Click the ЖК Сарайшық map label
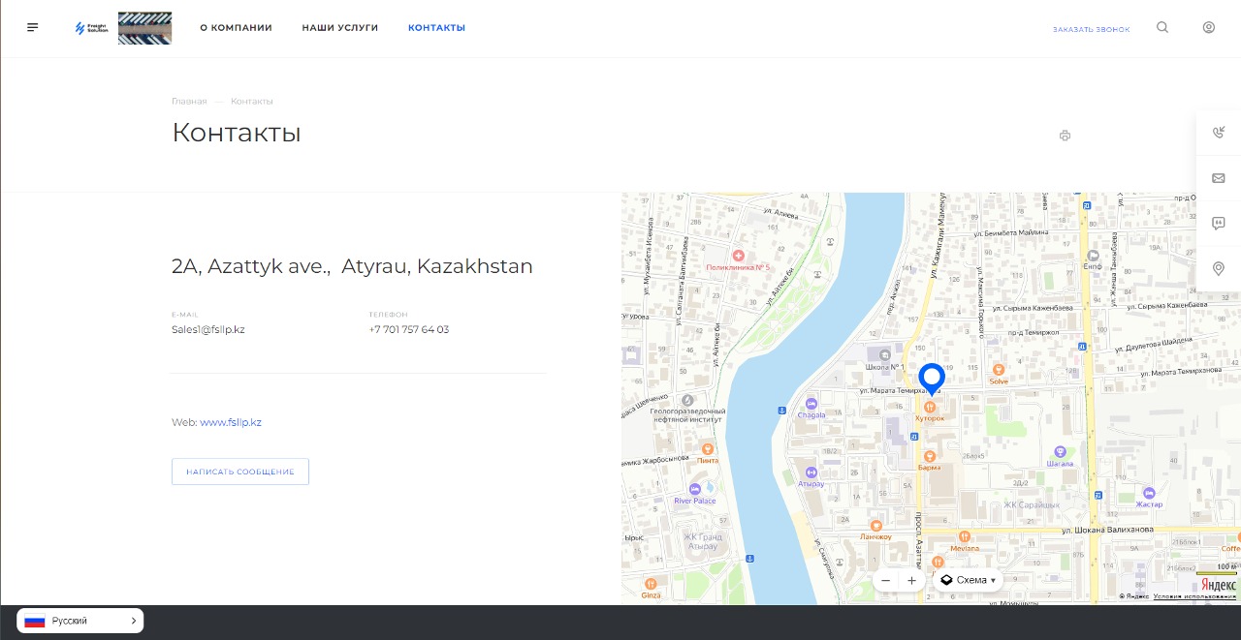Image resolution: width=1241 pixels, height=640 pixels. click(x=1032, y=504)
